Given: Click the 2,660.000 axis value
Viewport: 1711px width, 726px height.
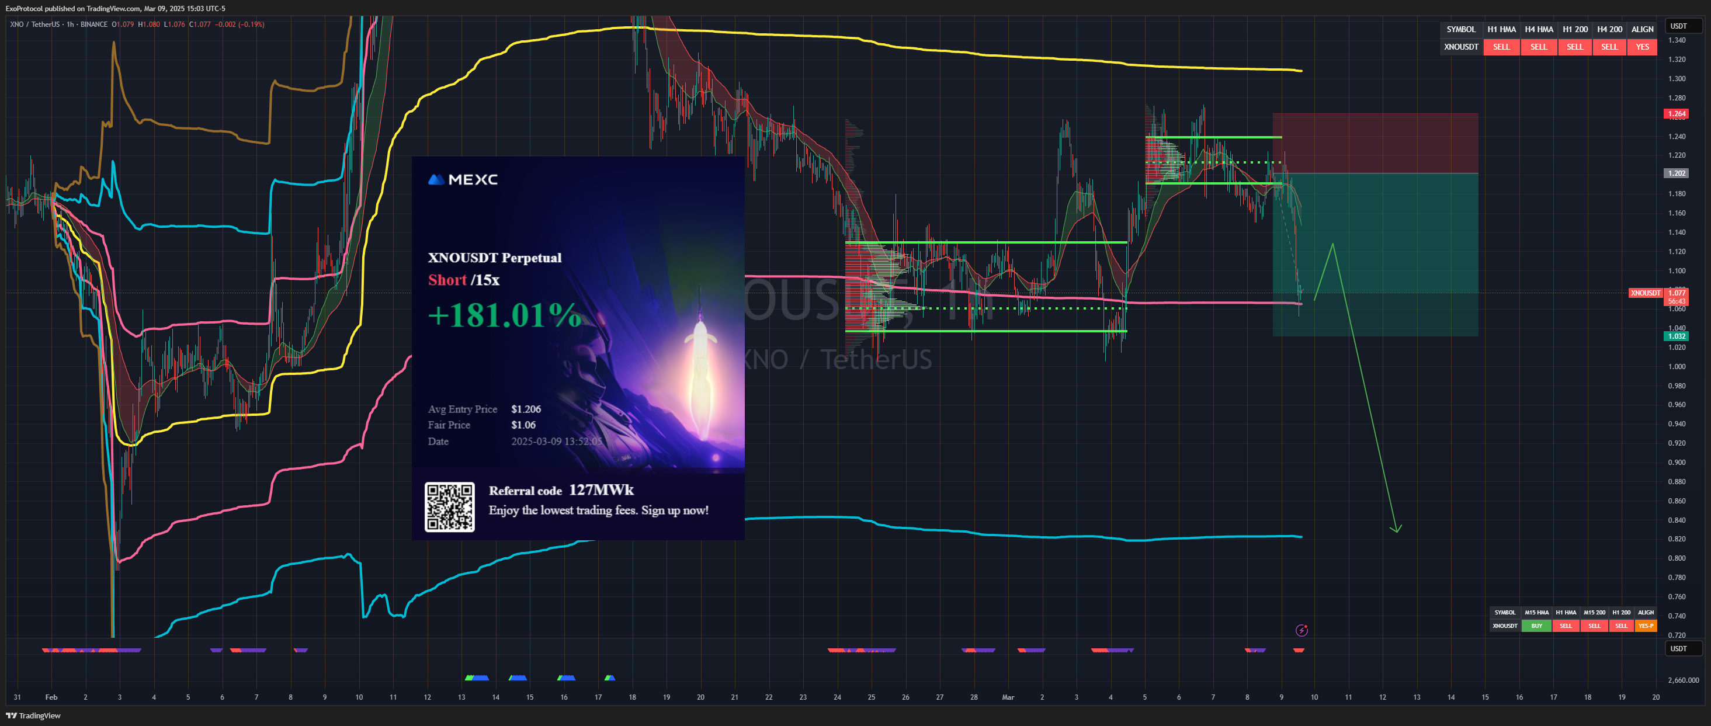Looking at the screenshot, I should point(1683,680).
